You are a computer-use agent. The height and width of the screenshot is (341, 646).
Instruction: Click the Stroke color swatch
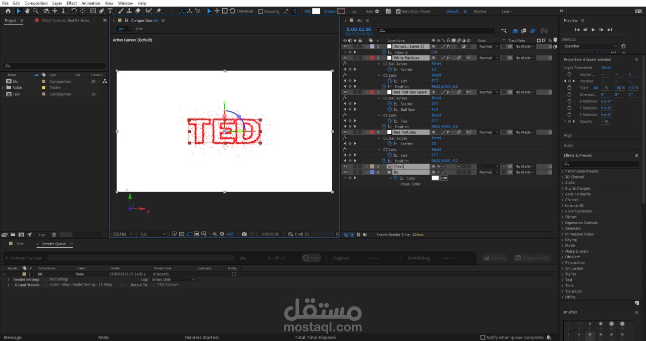[341, 11]
